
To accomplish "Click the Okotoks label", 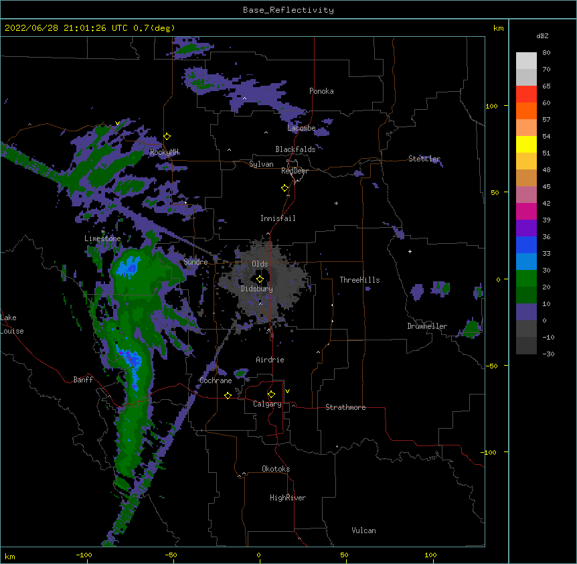I will click(x=276, y=469).
